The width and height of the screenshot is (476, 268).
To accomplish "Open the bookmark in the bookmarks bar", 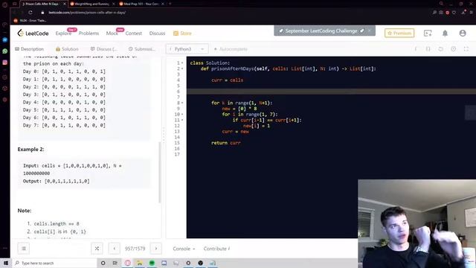I will point(30,20).
